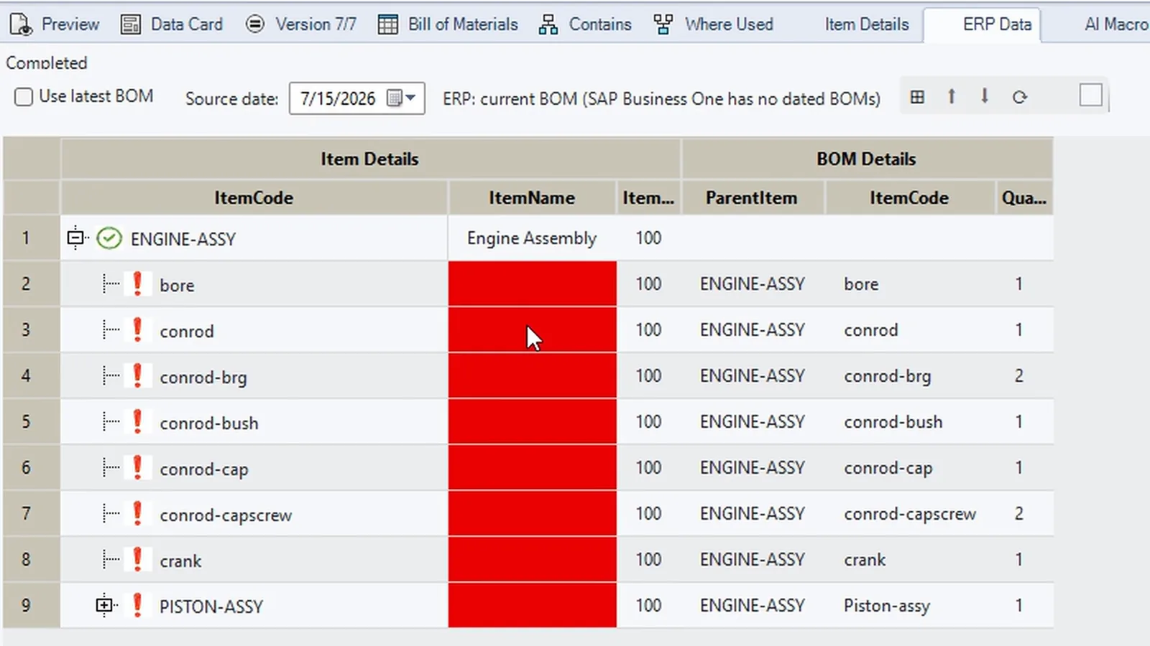Click the red ItemName cell in crank row
The height and width of the screenshot is (646, 1150).
pyautogui.click(x=532, y=559)
